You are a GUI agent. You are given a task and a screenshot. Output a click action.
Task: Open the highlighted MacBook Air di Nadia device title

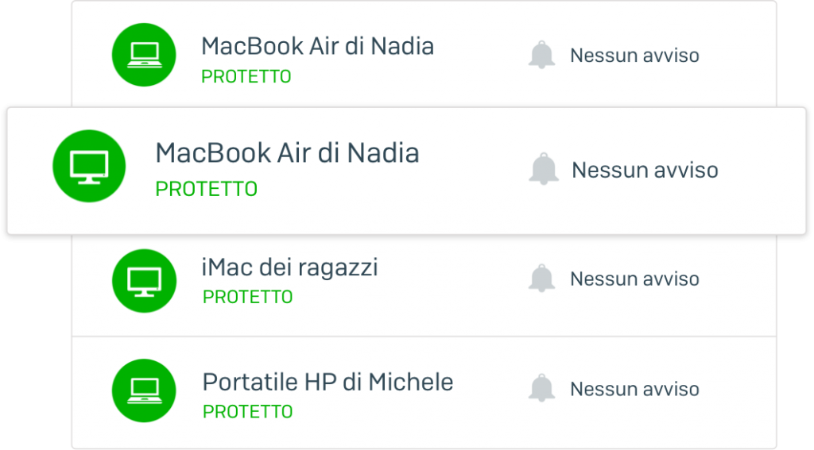pos(287,153)
